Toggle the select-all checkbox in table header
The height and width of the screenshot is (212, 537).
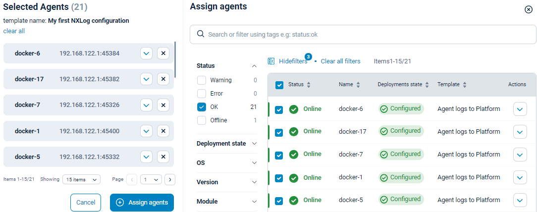[279, 85]
